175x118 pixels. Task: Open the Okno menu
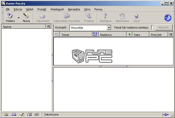[x=87, y=9]
